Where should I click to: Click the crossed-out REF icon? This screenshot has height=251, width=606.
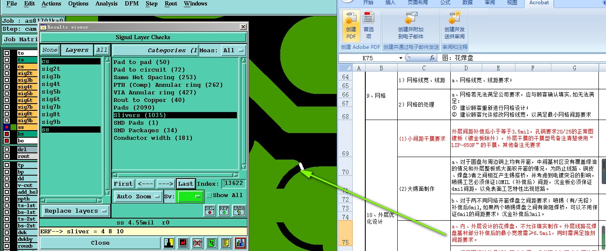pyautogui.click(x=197, y=243)
